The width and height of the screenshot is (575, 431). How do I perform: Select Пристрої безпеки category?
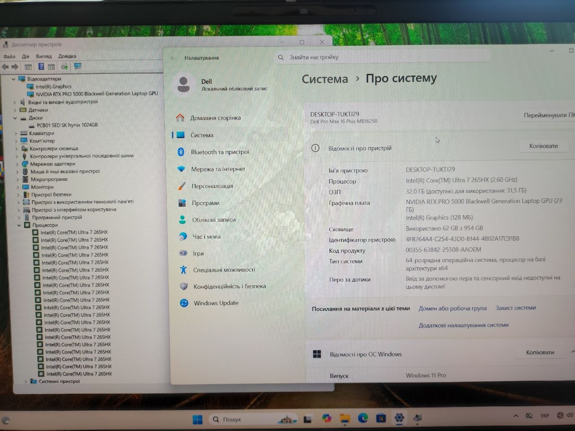click(51, 194)
